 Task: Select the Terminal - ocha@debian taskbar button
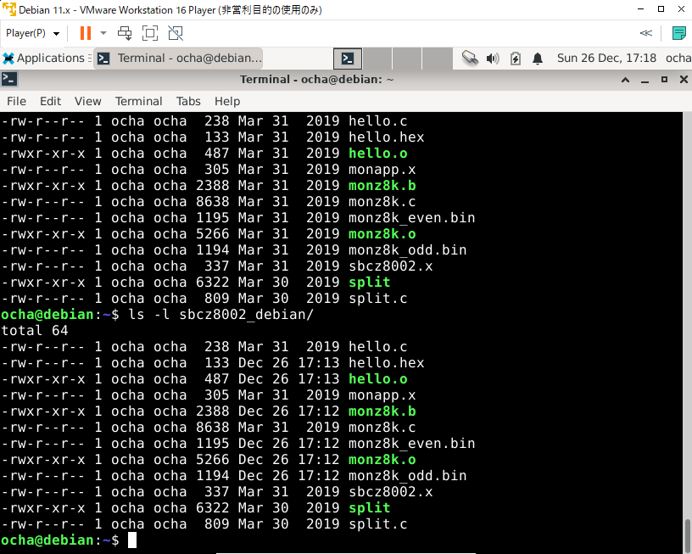(x=188, y=58)
